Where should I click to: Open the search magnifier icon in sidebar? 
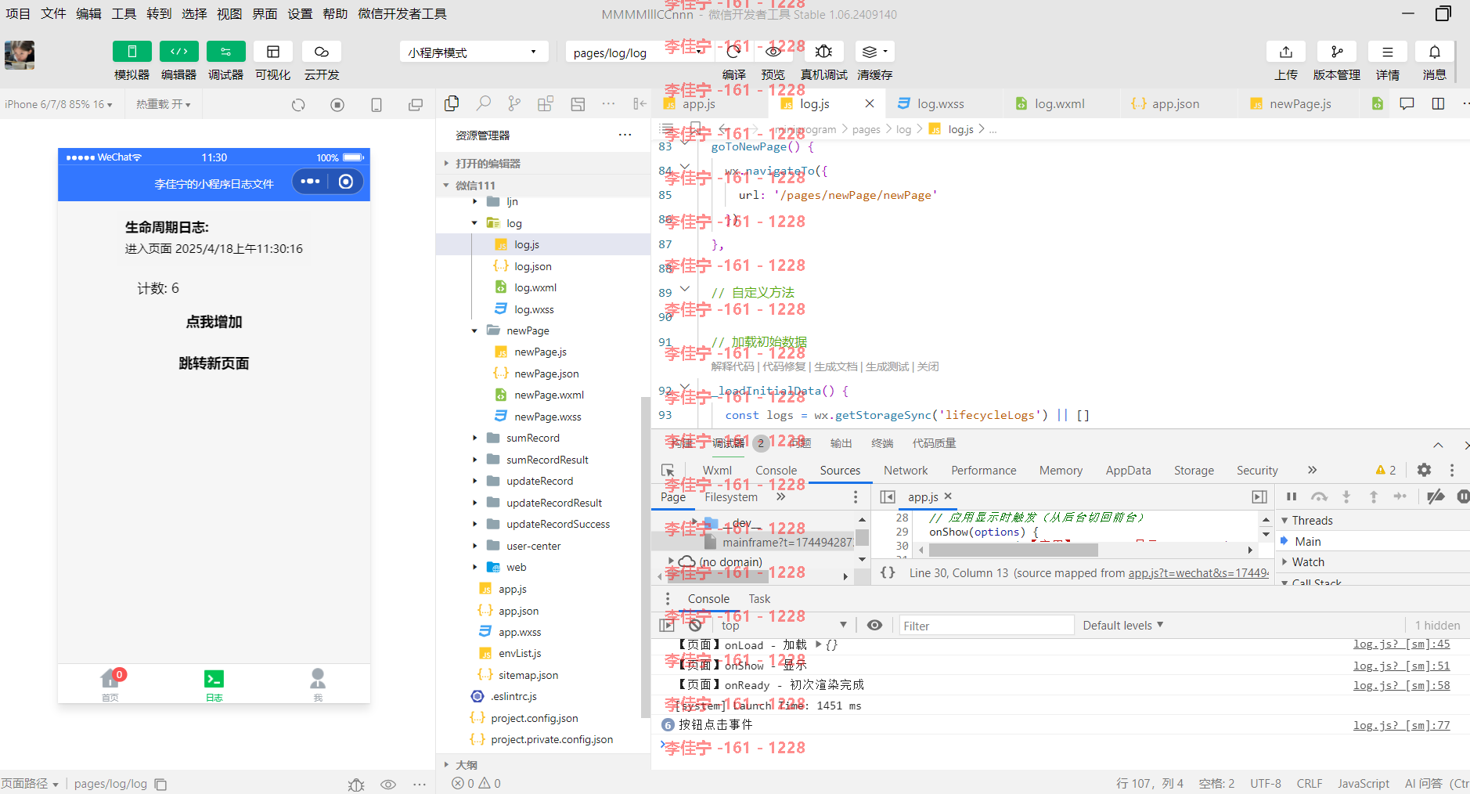[x=484, y=103]
